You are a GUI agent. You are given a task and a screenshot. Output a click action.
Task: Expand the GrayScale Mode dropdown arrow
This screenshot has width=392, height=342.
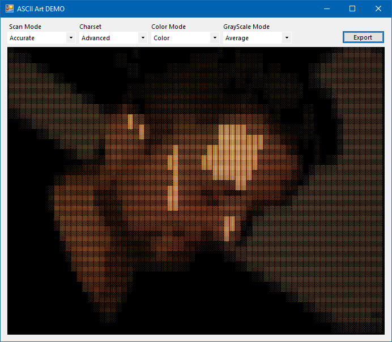point(287,38)
